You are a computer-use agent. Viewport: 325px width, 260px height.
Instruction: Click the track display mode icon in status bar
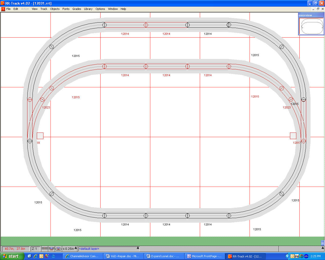[44, 249]
